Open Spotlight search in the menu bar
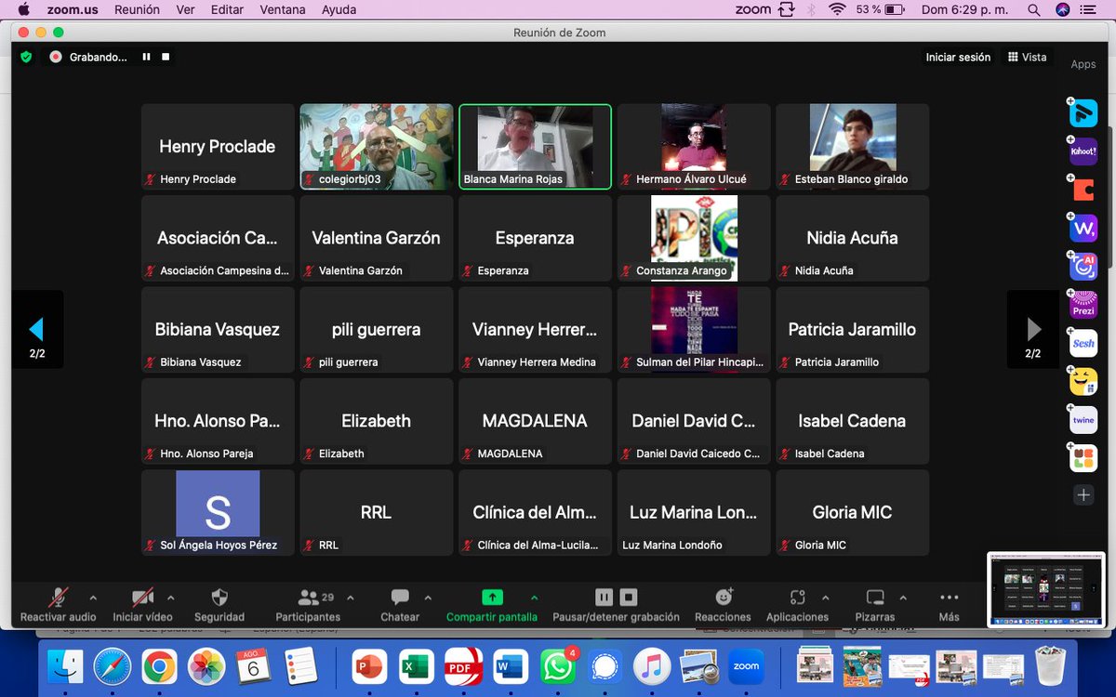This screenshot has width=1116, height=697. pos(1034,9)
